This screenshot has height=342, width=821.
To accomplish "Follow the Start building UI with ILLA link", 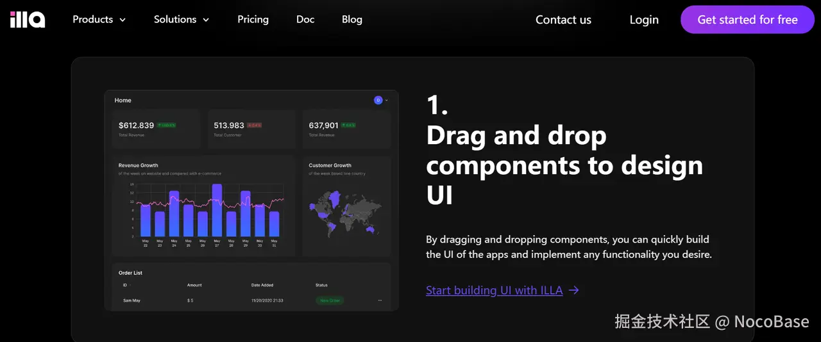I will tap(502, 290).
